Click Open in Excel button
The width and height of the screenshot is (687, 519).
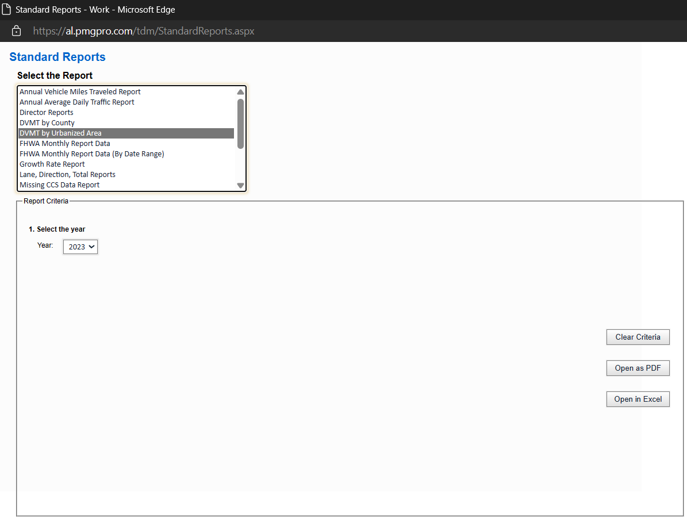point(638,399)
